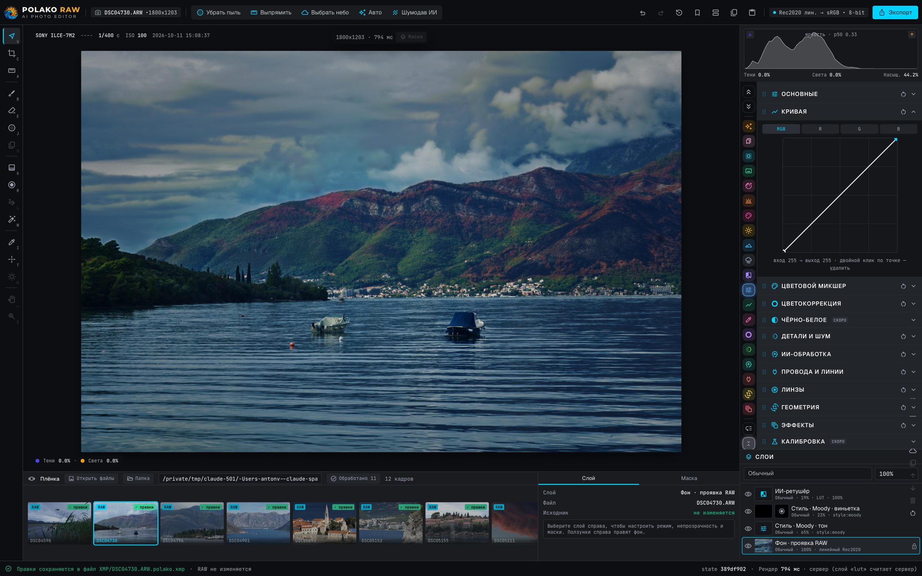Image resolution: width=922 pixels, height=576 pixels.
Task: Open the history clock icon
Action: pyautogui.click(x=679, y=13)
